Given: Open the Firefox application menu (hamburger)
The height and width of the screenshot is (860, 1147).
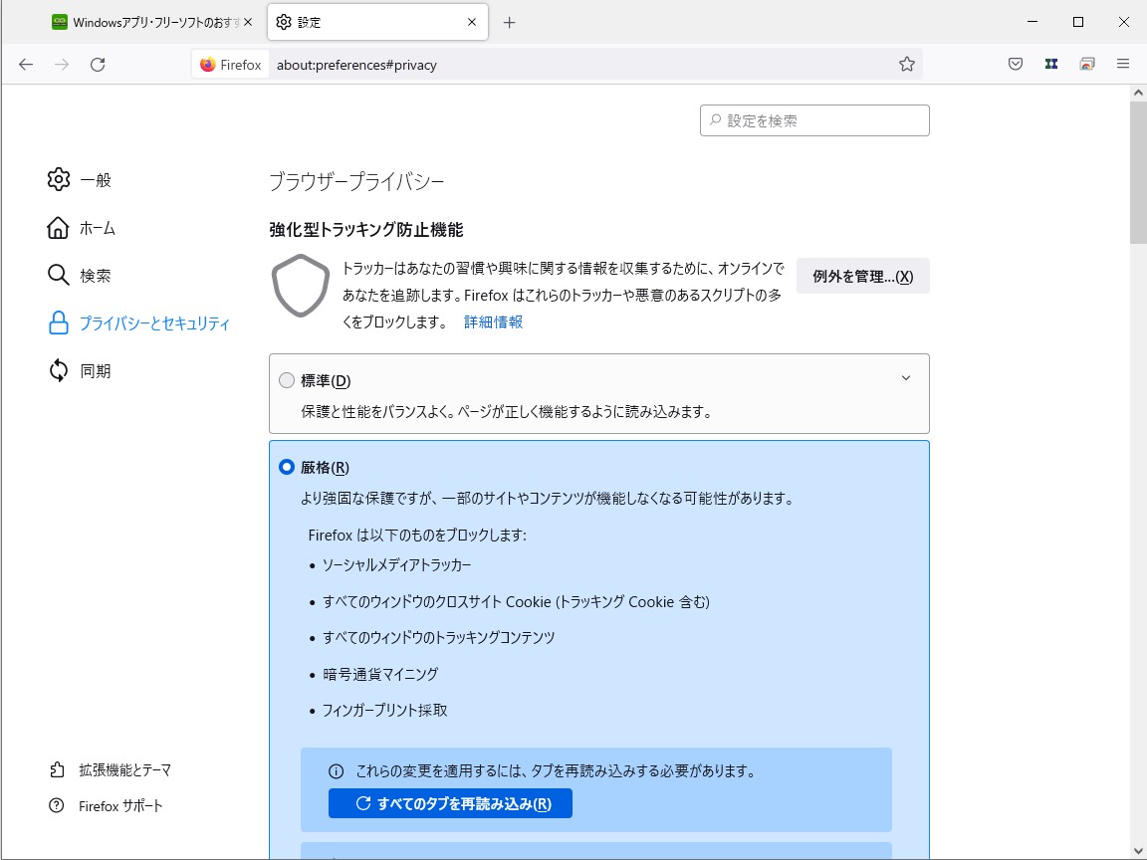Looking at the screenshot, I should [x=1122, y=64].
